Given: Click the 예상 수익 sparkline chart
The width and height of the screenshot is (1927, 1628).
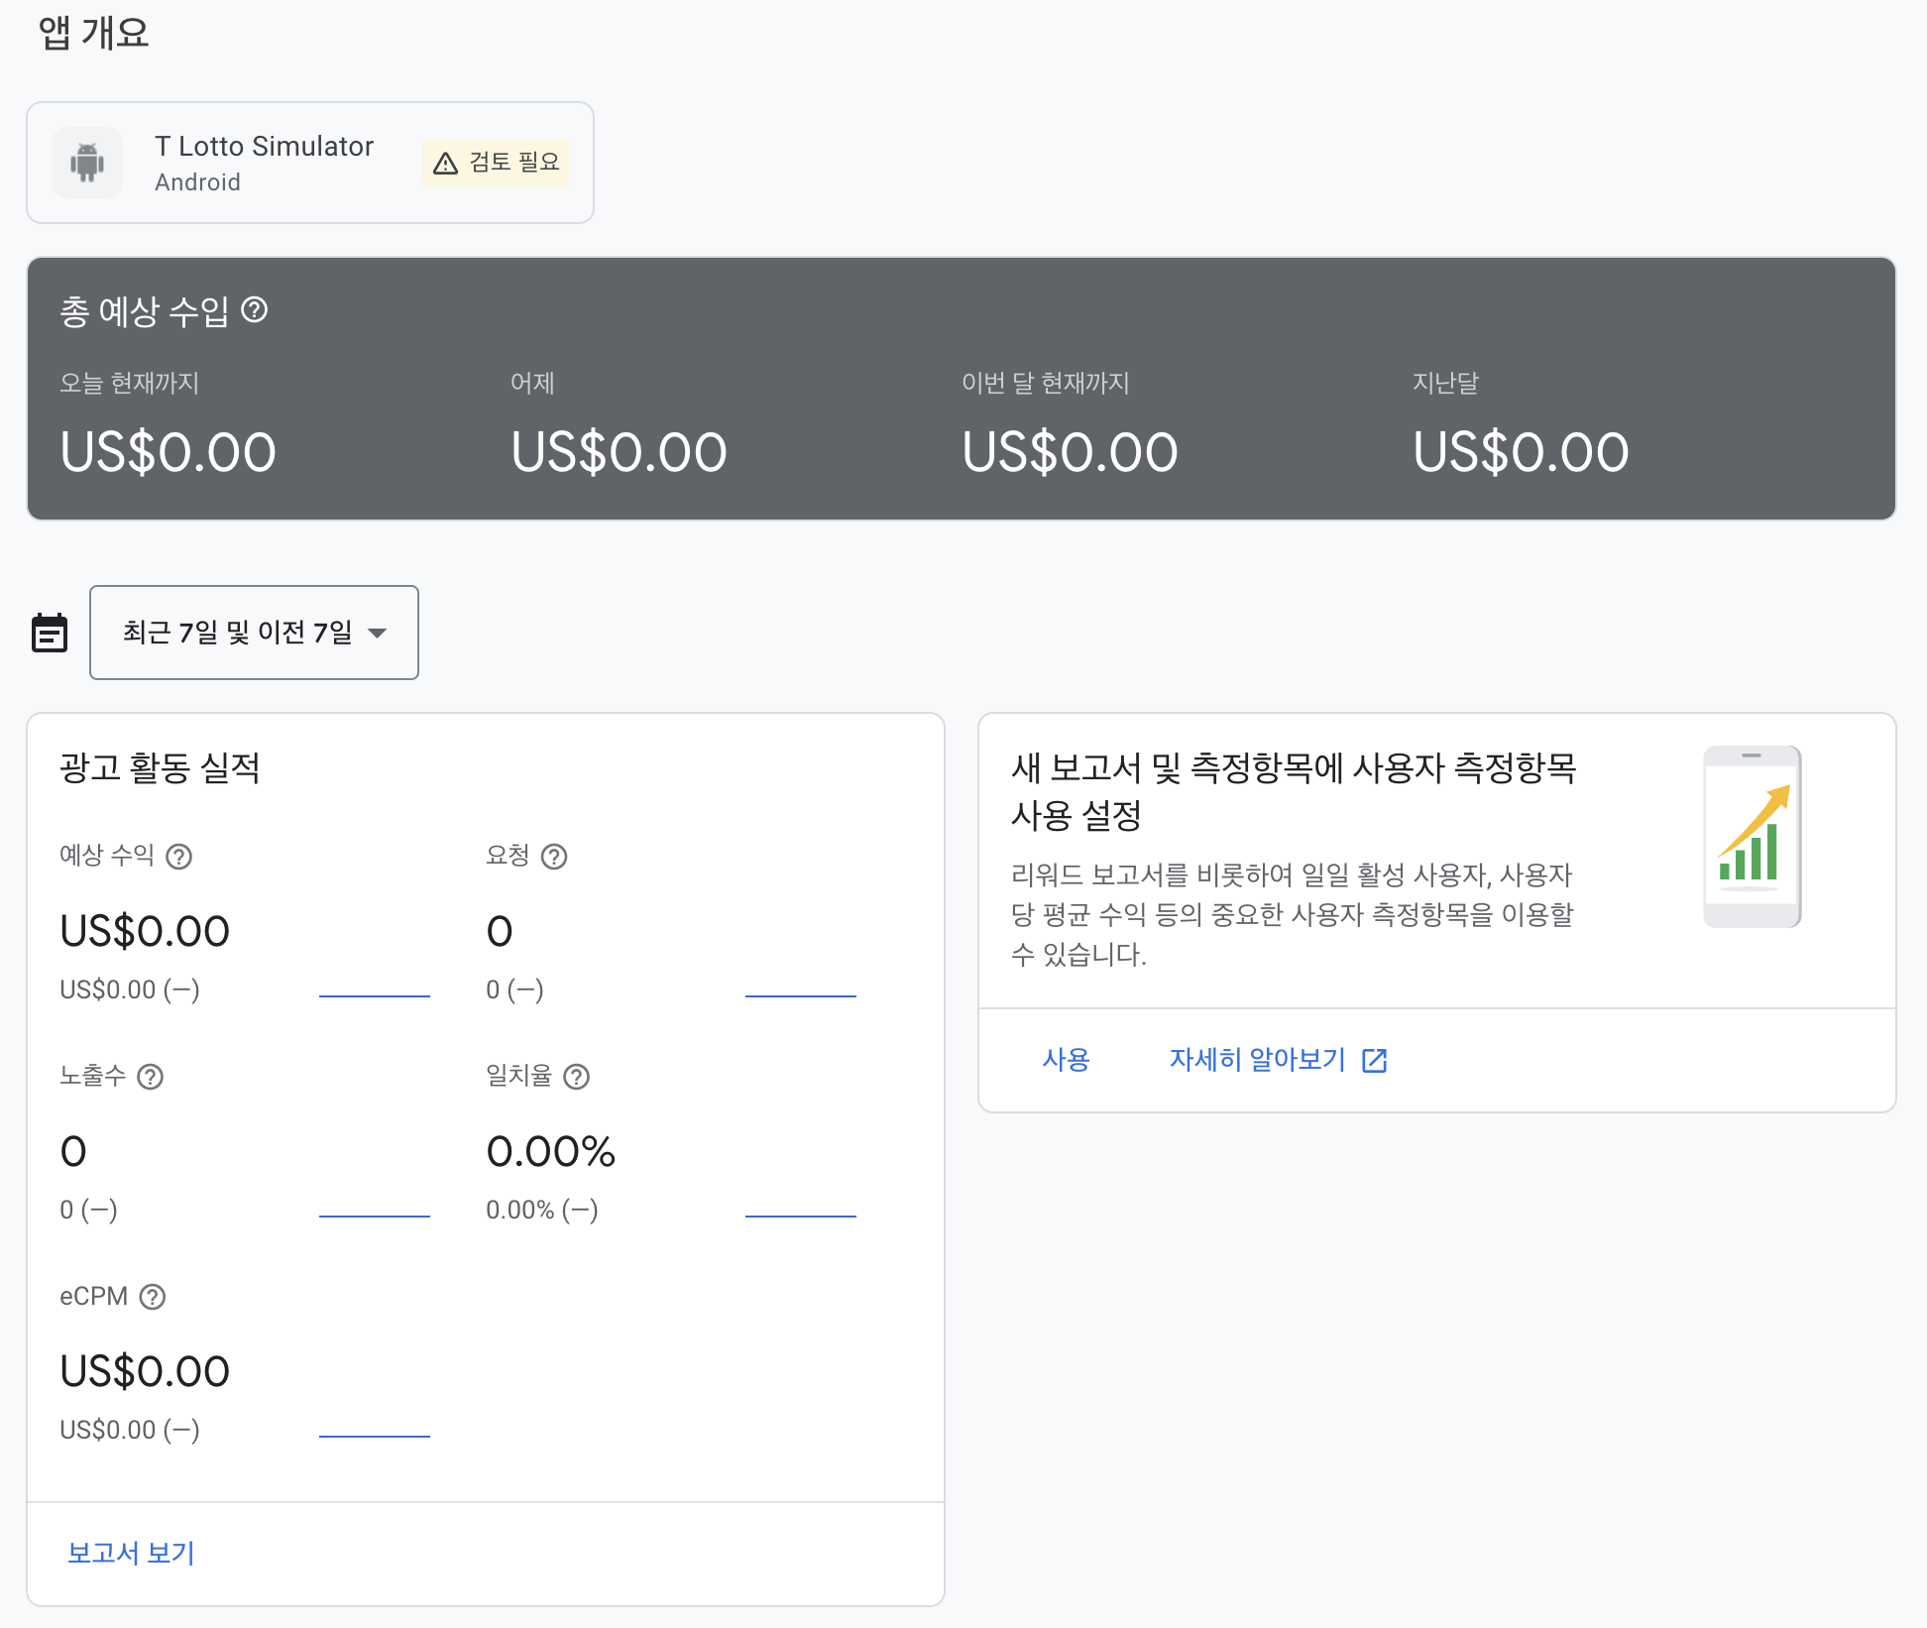Looking at the screenshot, I should (374, 994).
